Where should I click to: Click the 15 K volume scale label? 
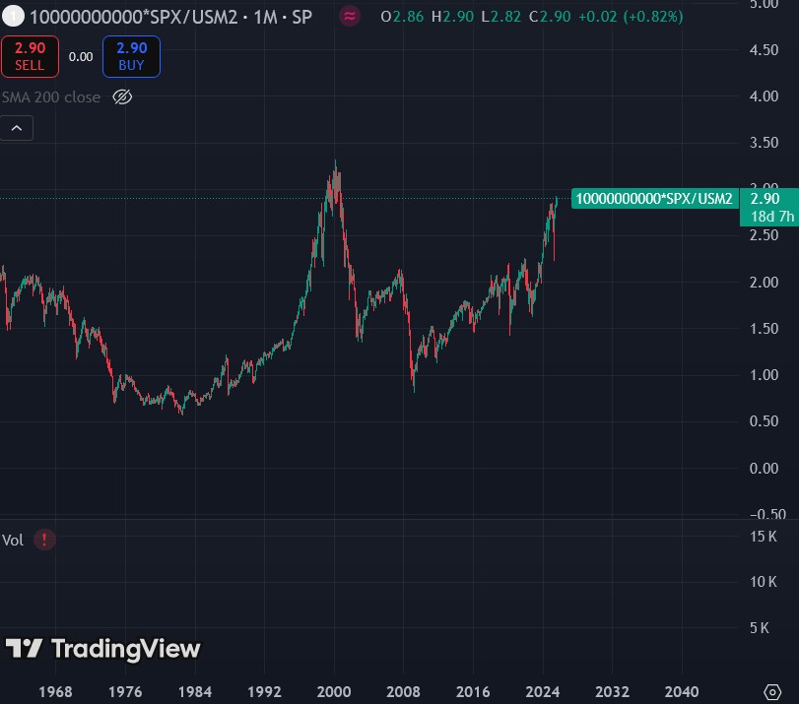pyautogui.click(x=764, y=537)
